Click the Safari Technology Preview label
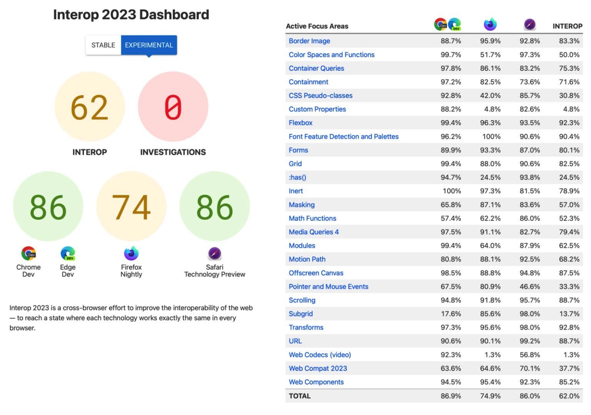 [215, 271]
